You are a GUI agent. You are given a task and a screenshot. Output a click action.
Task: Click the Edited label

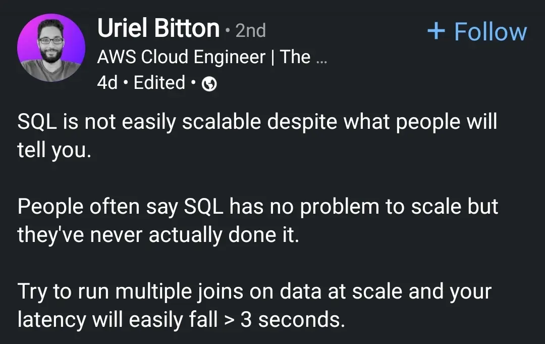[159, 82]
